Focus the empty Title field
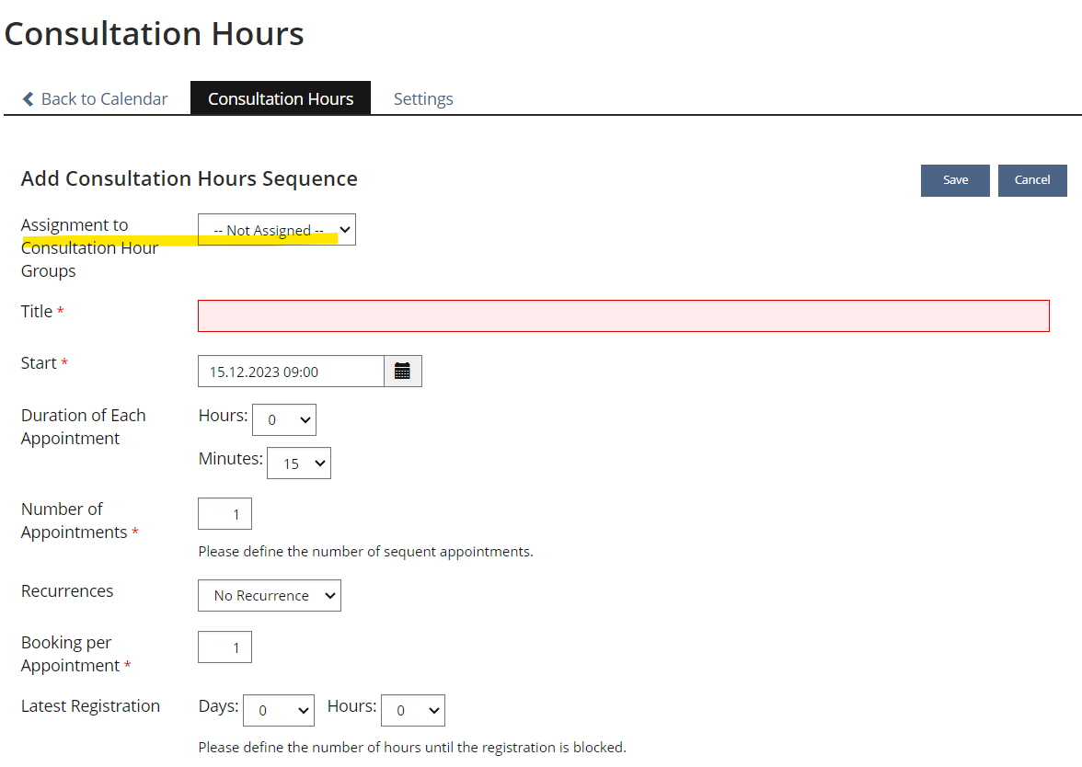 [623, 315]
